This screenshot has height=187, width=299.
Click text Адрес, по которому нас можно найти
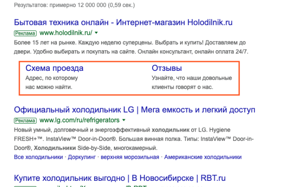point(52,82)
